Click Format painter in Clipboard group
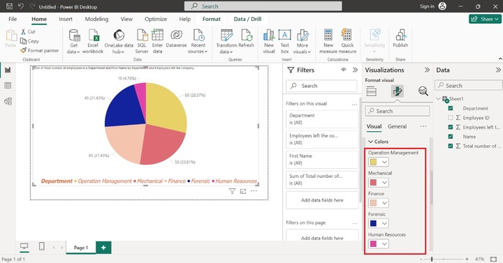 click(40, 50)
